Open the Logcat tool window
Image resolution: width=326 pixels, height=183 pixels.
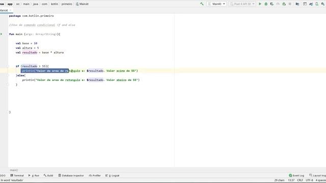coord(112,175)
